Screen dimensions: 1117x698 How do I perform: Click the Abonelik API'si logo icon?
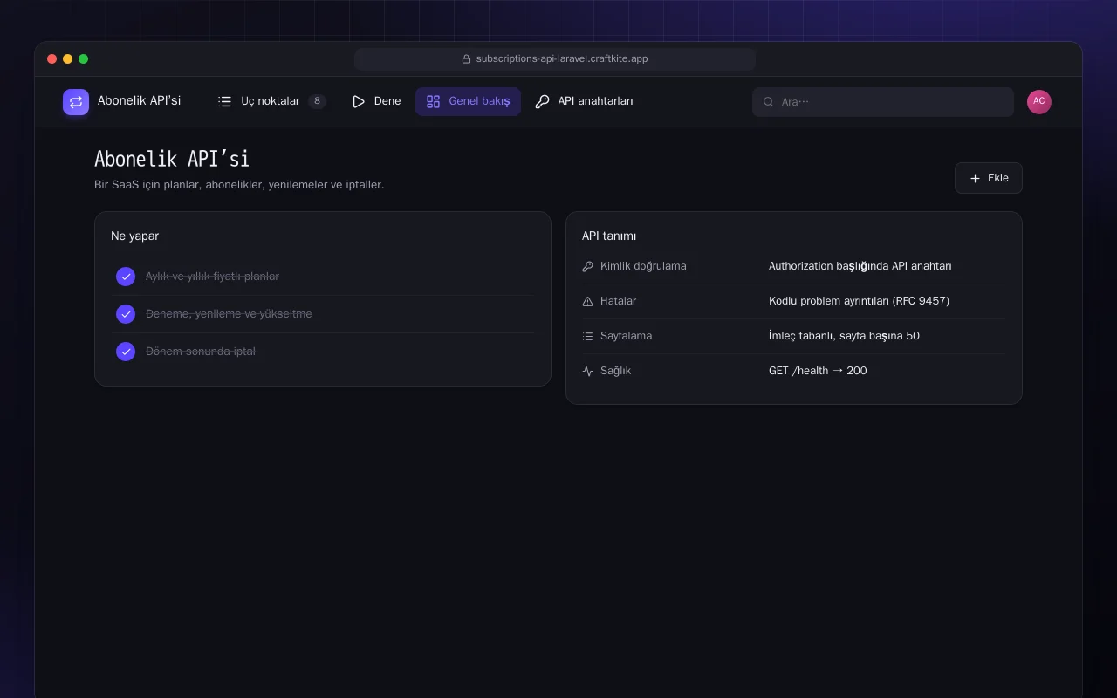pos(76,102)
